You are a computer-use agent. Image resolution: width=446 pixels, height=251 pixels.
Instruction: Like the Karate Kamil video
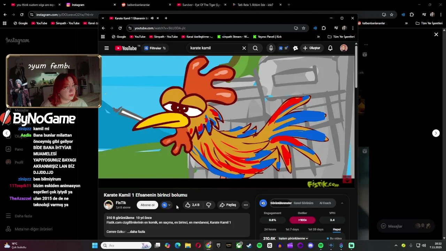(x=192, y=205)
